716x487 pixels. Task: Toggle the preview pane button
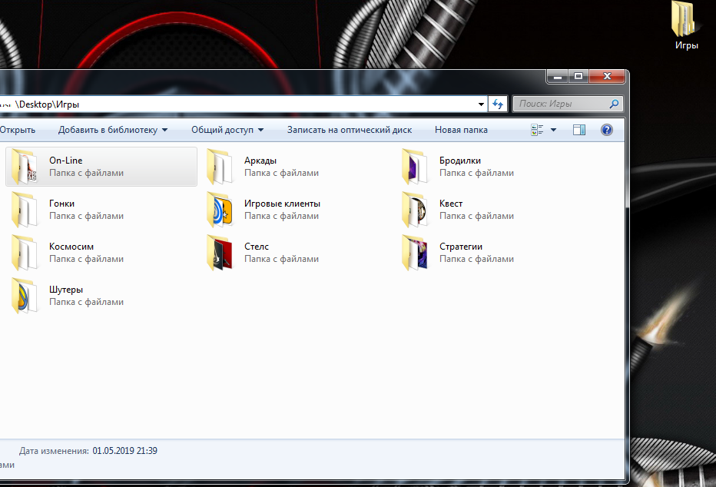click(x=579, y=130)
